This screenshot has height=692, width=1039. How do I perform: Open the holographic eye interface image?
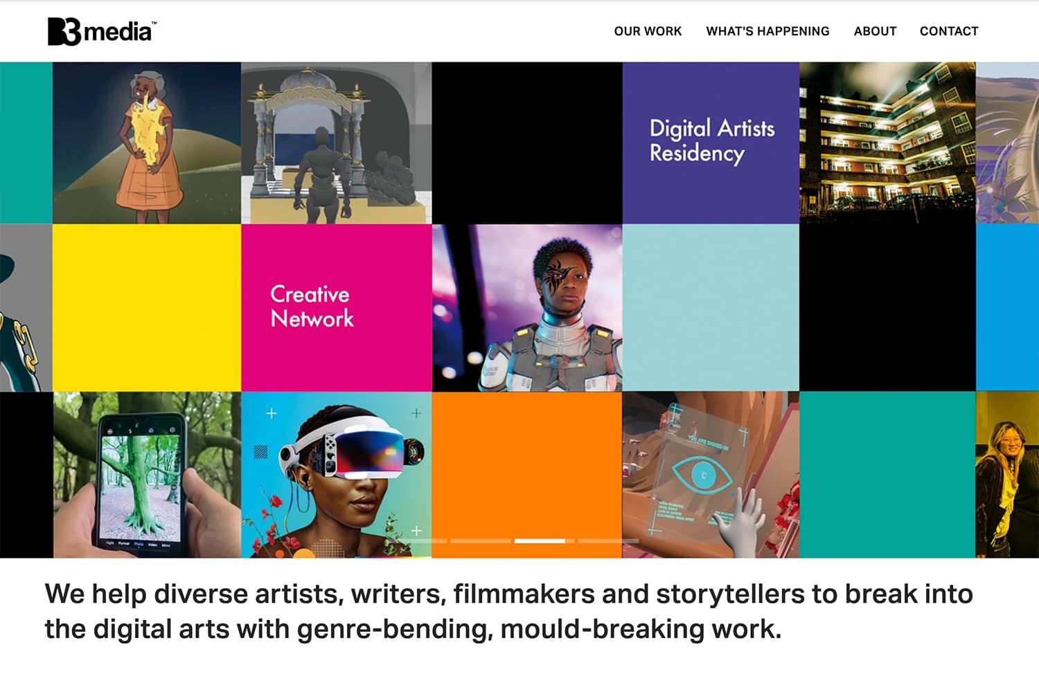tap(711, 475)
